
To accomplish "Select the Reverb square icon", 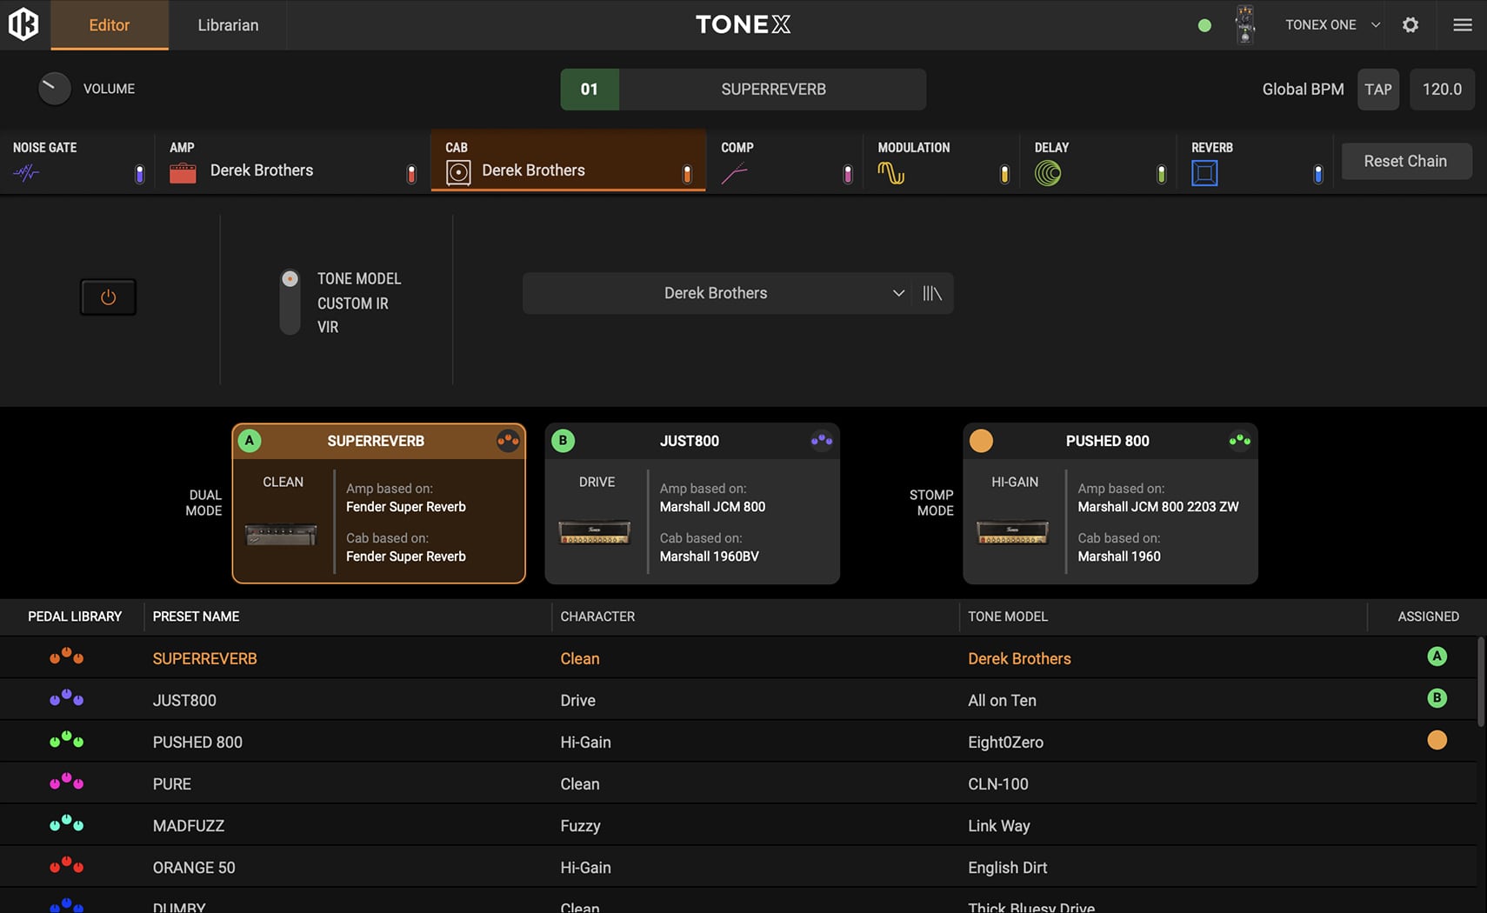I will [1204, 174].
